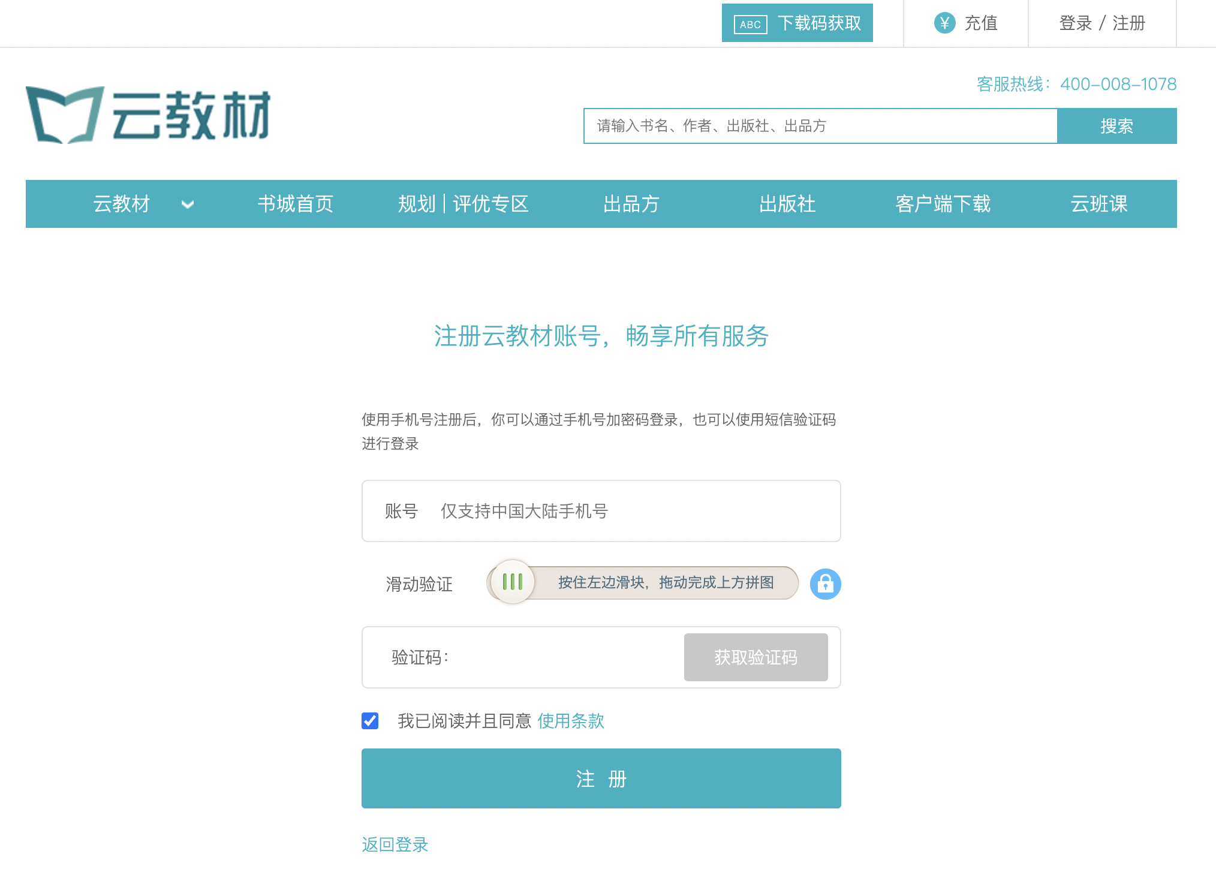Open 客户端下载 page
Screen dimensions: 1216x872
[943, 204]
